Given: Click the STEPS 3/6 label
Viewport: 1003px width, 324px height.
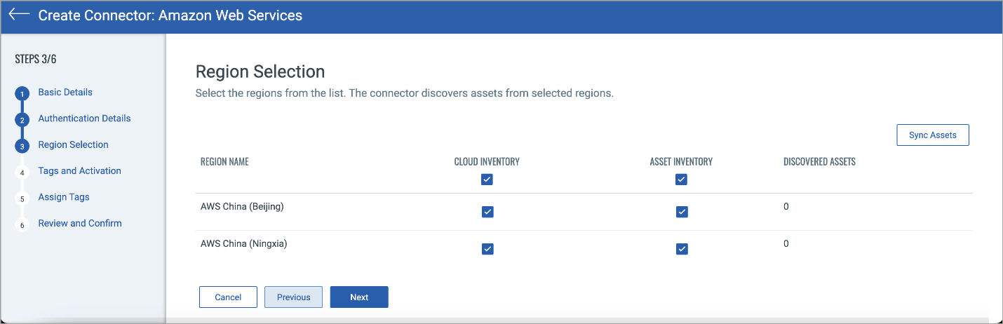Looking at the screenshot, I should (36, 59).
